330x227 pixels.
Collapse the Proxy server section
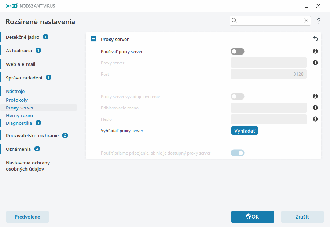(93, 39)
